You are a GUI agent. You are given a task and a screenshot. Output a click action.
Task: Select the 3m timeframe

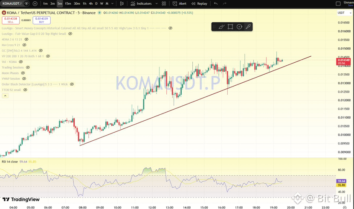point(52,3)
